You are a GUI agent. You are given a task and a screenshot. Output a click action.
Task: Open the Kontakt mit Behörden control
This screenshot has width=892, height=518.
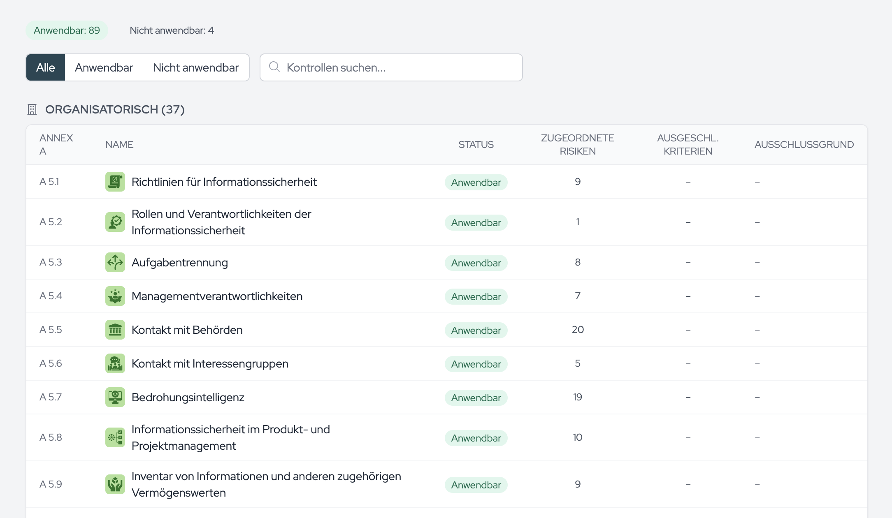click(187, 330)
